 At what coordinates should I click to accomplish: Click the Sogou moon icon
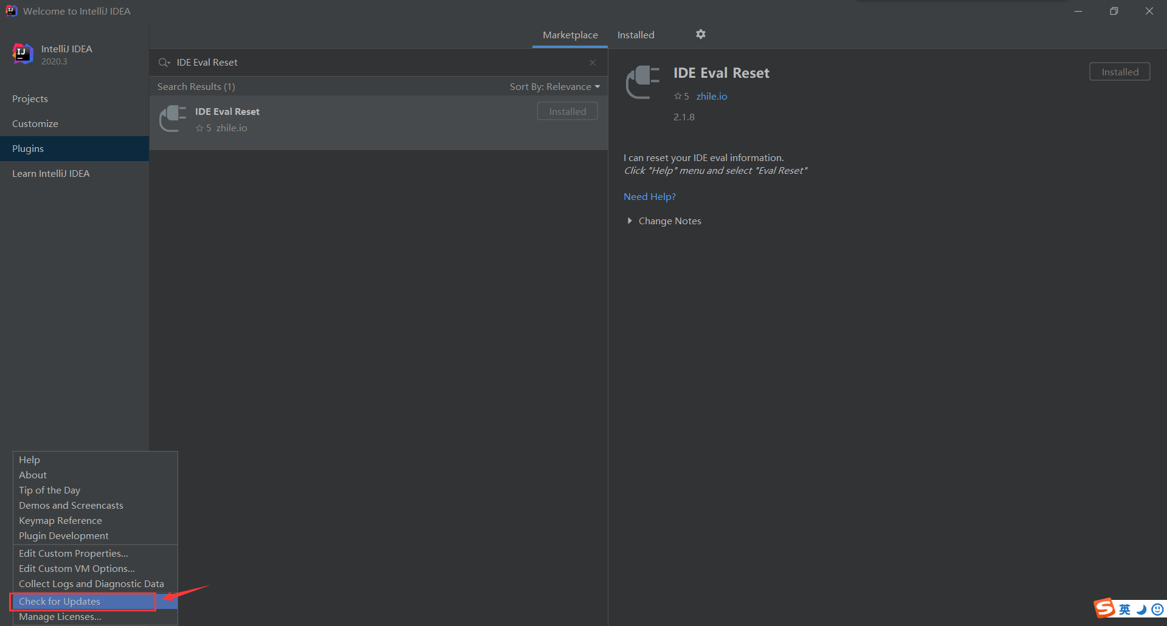click(1142, 609)
